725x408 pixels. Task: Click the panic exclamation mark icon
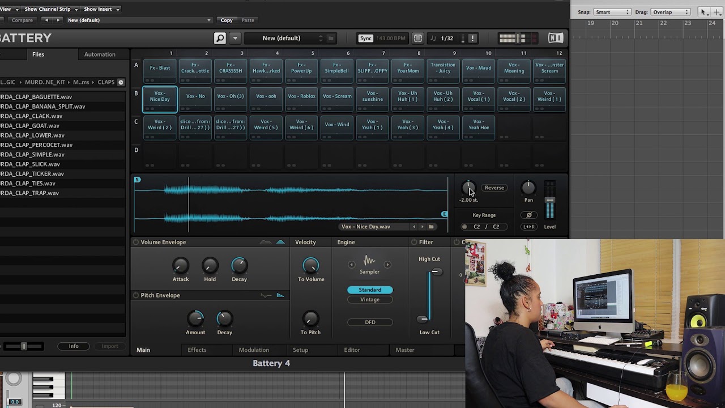coord(472,38)
